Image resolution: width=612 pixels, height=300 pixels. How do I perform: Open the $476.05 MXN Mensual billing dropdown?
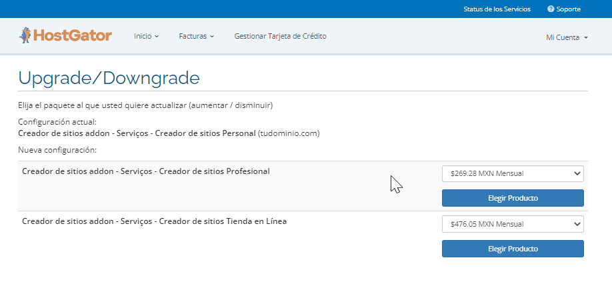click(x=513, y=224)
